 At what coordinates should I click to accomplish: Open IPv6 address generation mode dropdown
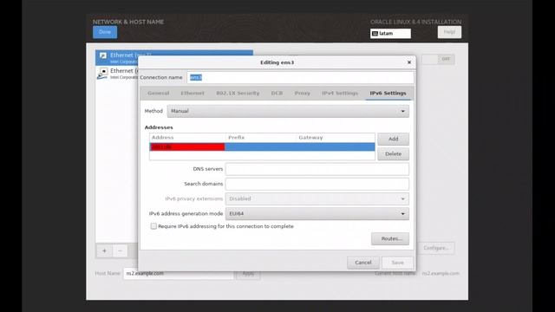pyautogui.click(x=317, y=214)
